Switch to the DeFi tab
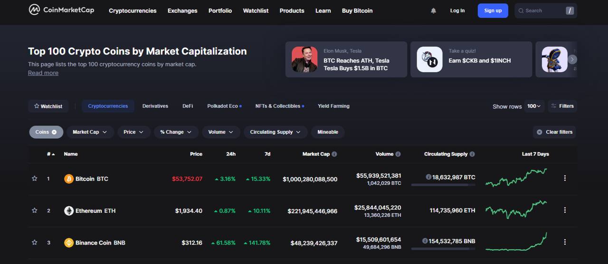Image resolution: width=608 pixels, height=264 pixels. (x=188, y=106)
